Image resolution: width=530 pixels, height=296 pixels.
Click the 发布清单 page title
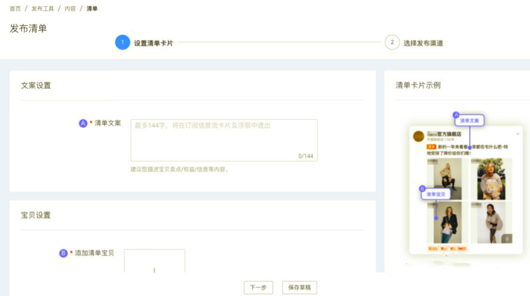(x=28, y=28)
